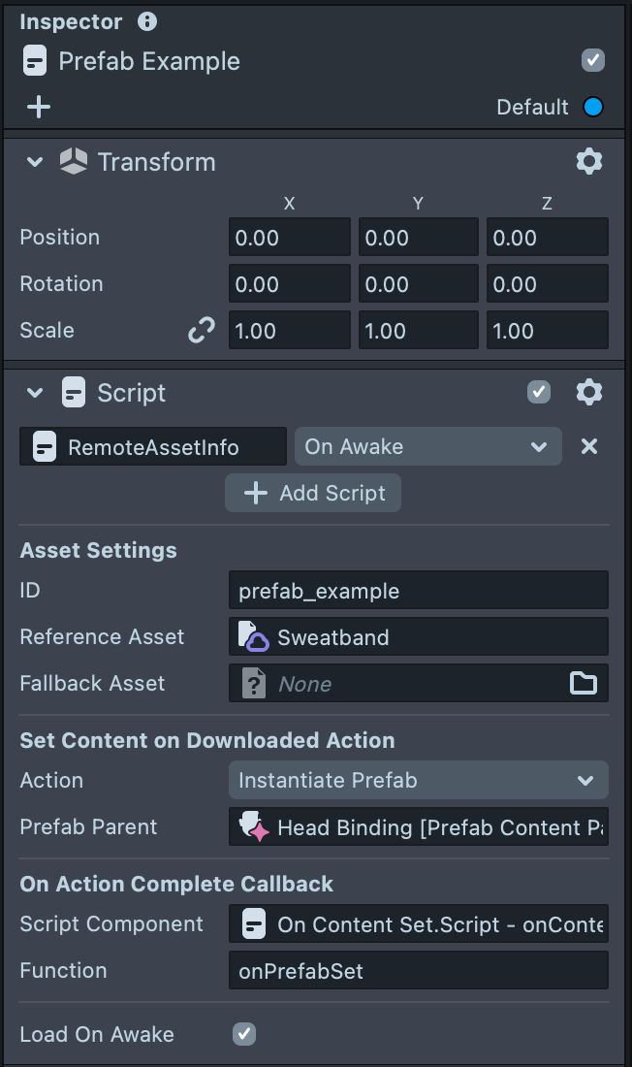The height and width of the screenshot is (1067, 632).
Task: Click the Function field with onPrefabSet
Action: click(418, 971)
